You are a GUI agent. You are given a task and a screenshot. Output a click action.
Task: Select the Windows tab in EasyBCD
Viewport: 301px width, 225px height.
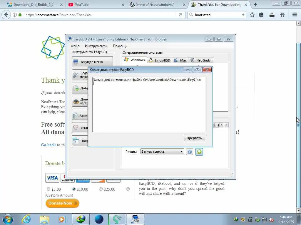(x=135, y=60)
